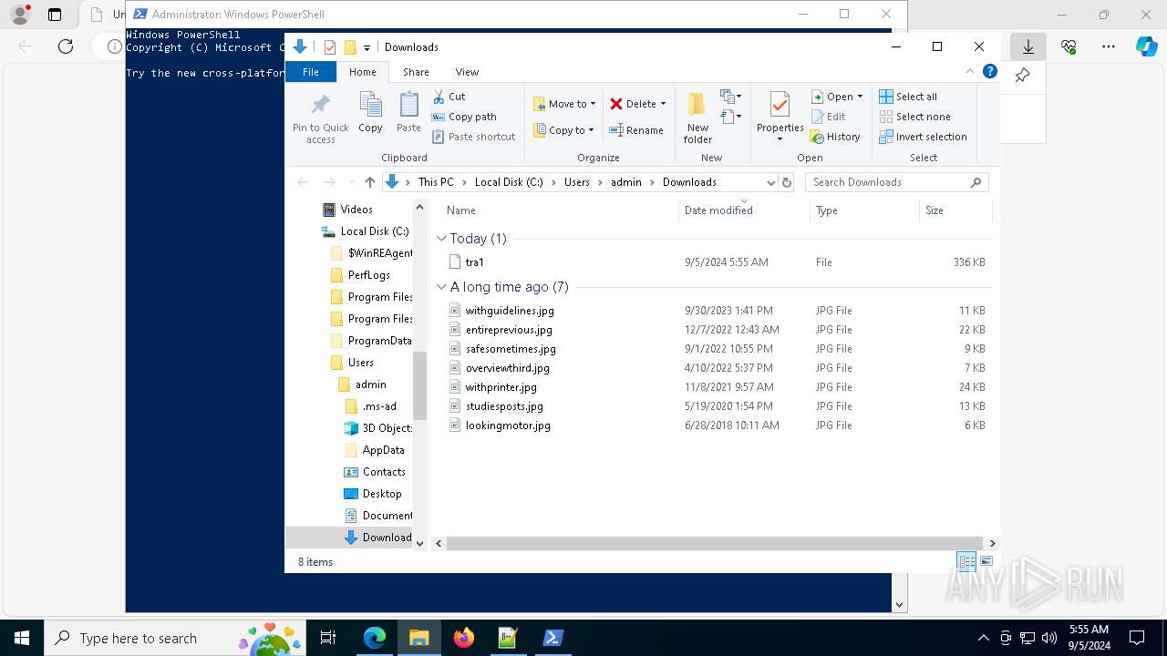Sort by Size column header

pos(955,210)
